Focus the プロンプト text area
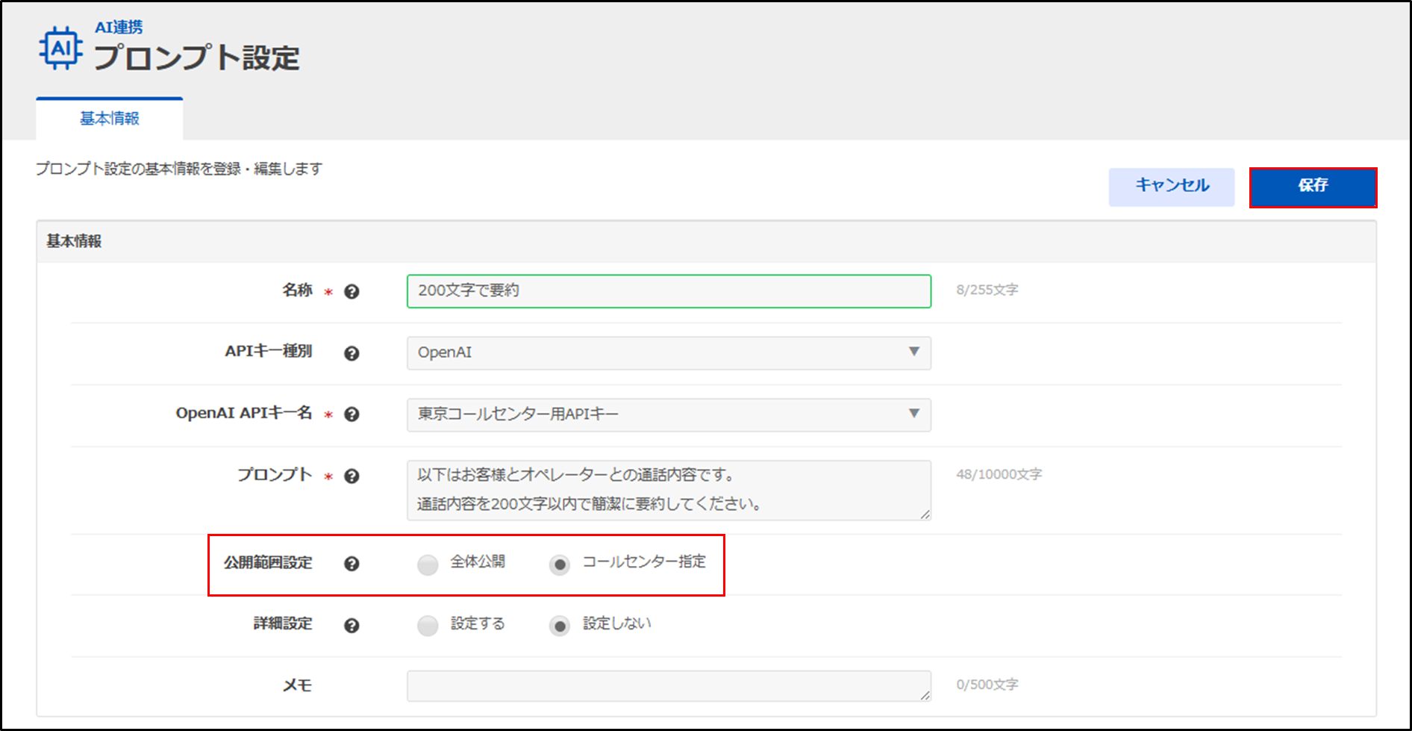The image size is (1412, 731). [668, 490]
